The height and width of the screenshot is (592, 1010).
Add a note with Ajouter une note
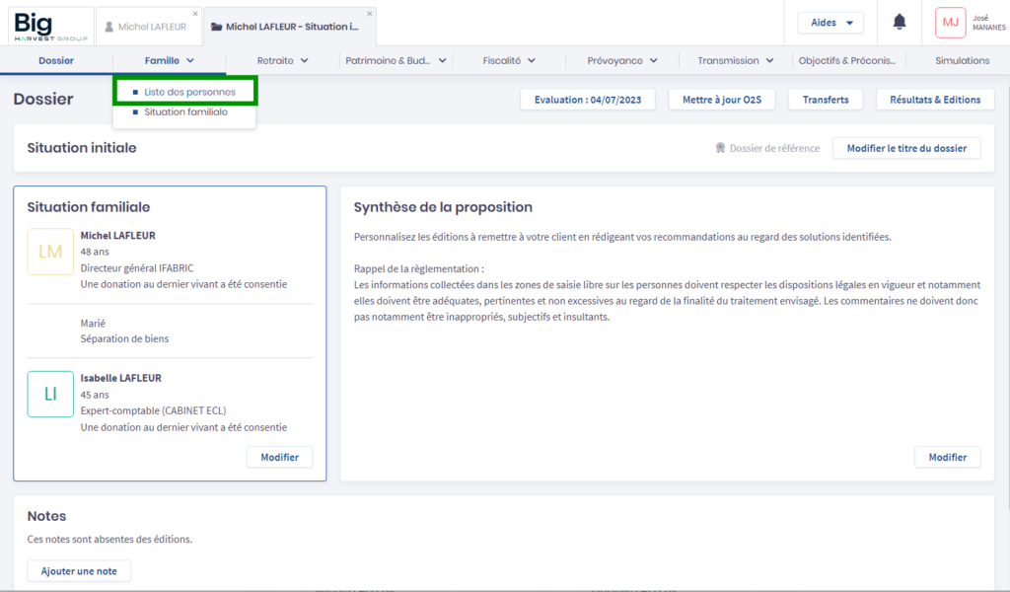tap(79, 571)
